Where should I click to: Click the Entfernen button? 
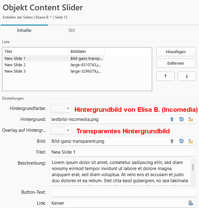coord(176,63)
